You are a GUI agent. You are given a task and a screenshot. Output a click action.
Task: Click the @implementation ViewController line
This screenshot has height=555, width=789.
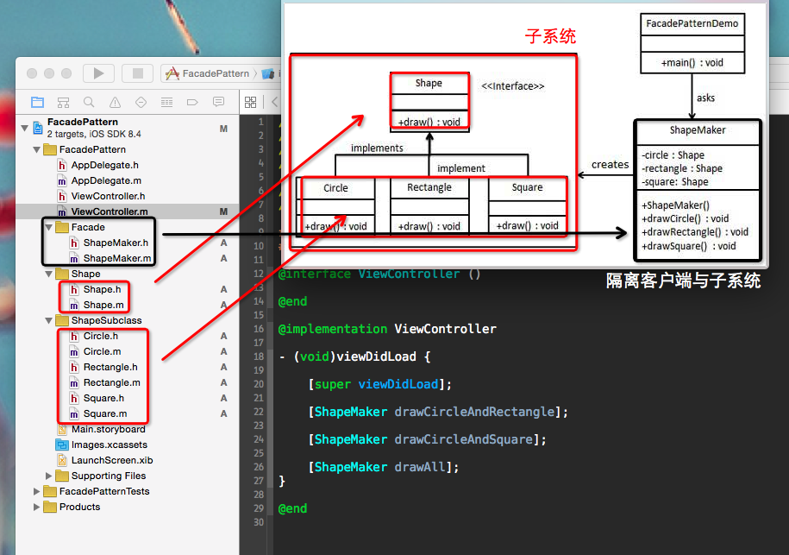coord(387,329)
